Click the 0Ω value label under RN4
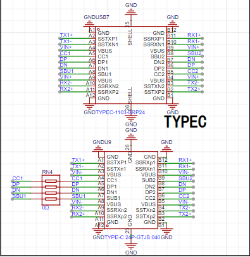 coord(46,208)
